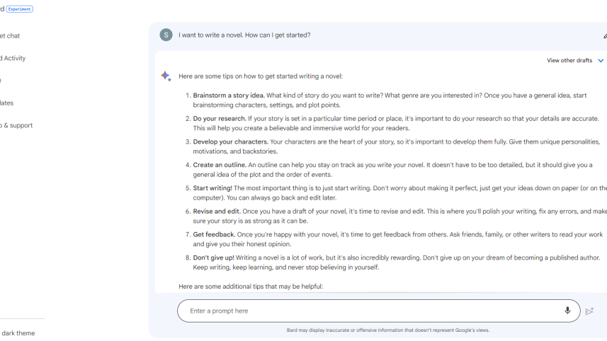The width and height of the screenshot is (607, 341).
Task: Click the edit prompt pencil icon
Action: 605,35
